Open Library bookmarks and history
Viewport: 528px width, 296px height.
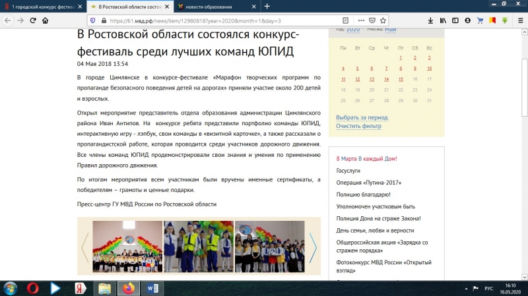coord(443,20)
